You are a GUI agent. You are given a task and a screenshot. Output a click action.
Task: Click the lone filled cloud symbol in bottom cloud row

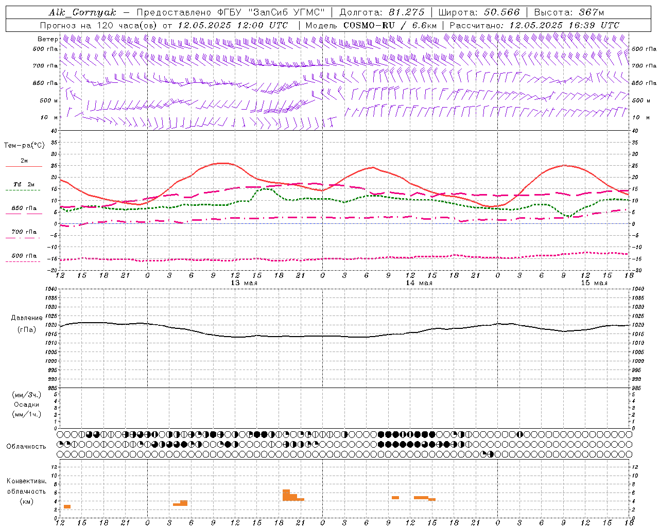491,454
